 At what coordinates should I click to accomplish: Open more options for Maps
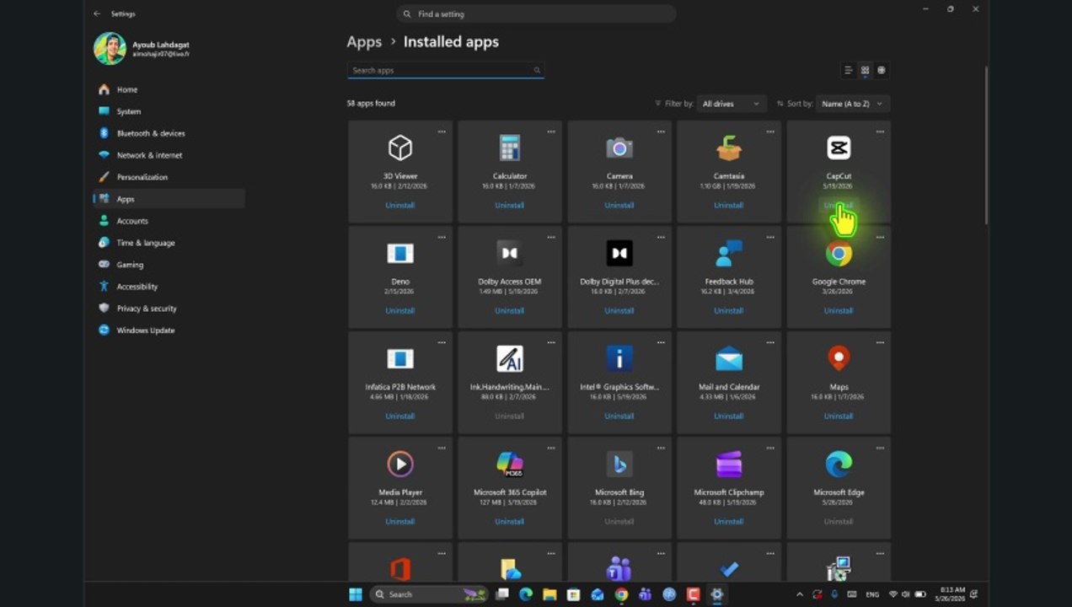tap(880, 342)
